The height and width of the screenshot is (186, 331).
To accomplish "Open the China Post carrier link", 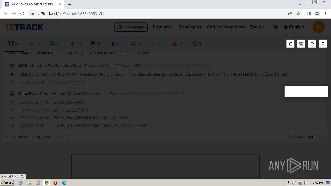I will point(27,94).
